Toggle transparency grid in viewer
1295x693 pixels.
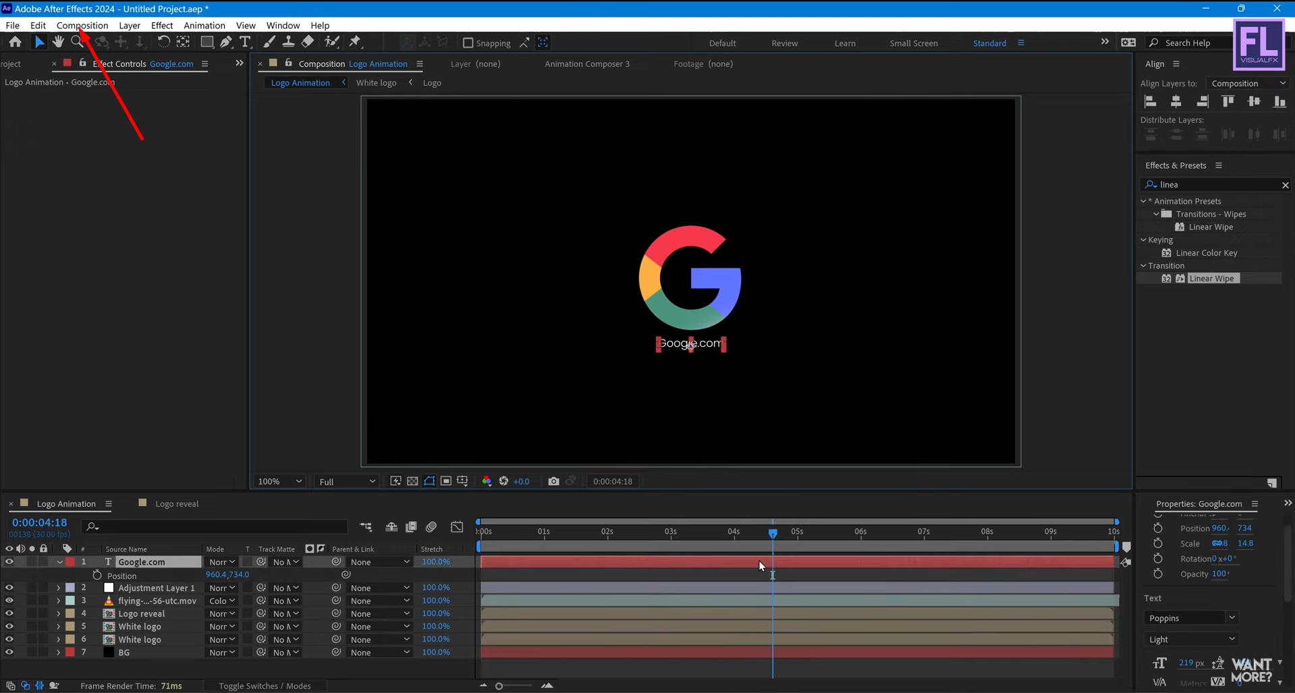pos(412,481)
